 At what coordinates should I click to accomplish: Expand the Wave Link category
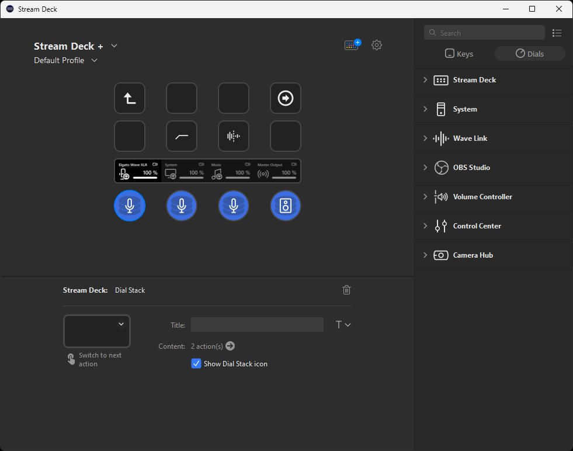[425, 138]
